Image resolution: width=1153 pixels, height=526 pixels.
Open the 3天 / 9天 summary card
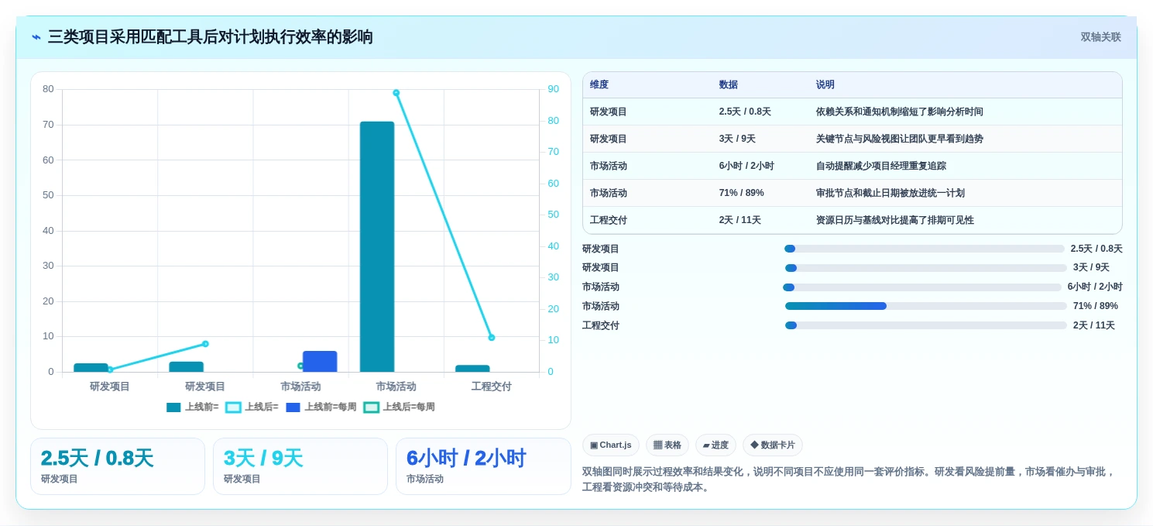[300, 466]
